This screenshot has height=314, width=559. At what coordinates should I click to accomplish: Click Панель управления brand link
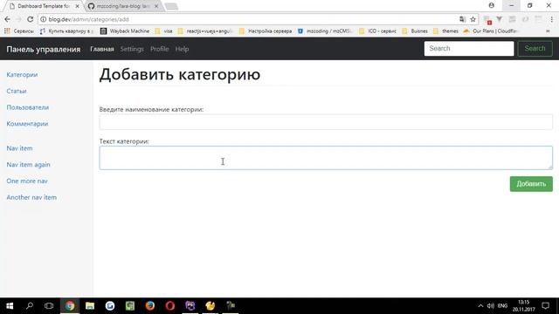[44, 49]
